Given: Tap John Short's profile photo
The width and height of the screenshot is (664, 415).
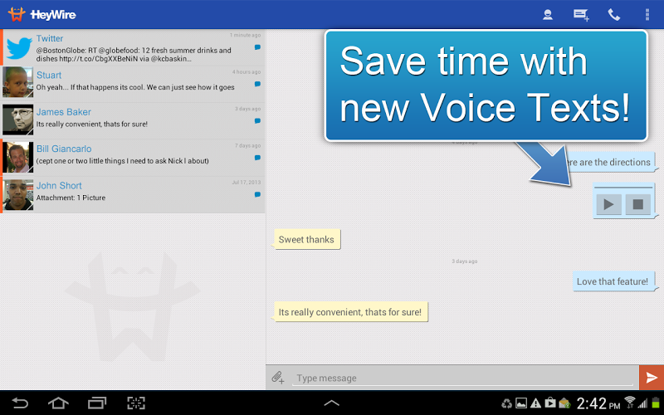Looking at the screenshot, I should point(17,195).
